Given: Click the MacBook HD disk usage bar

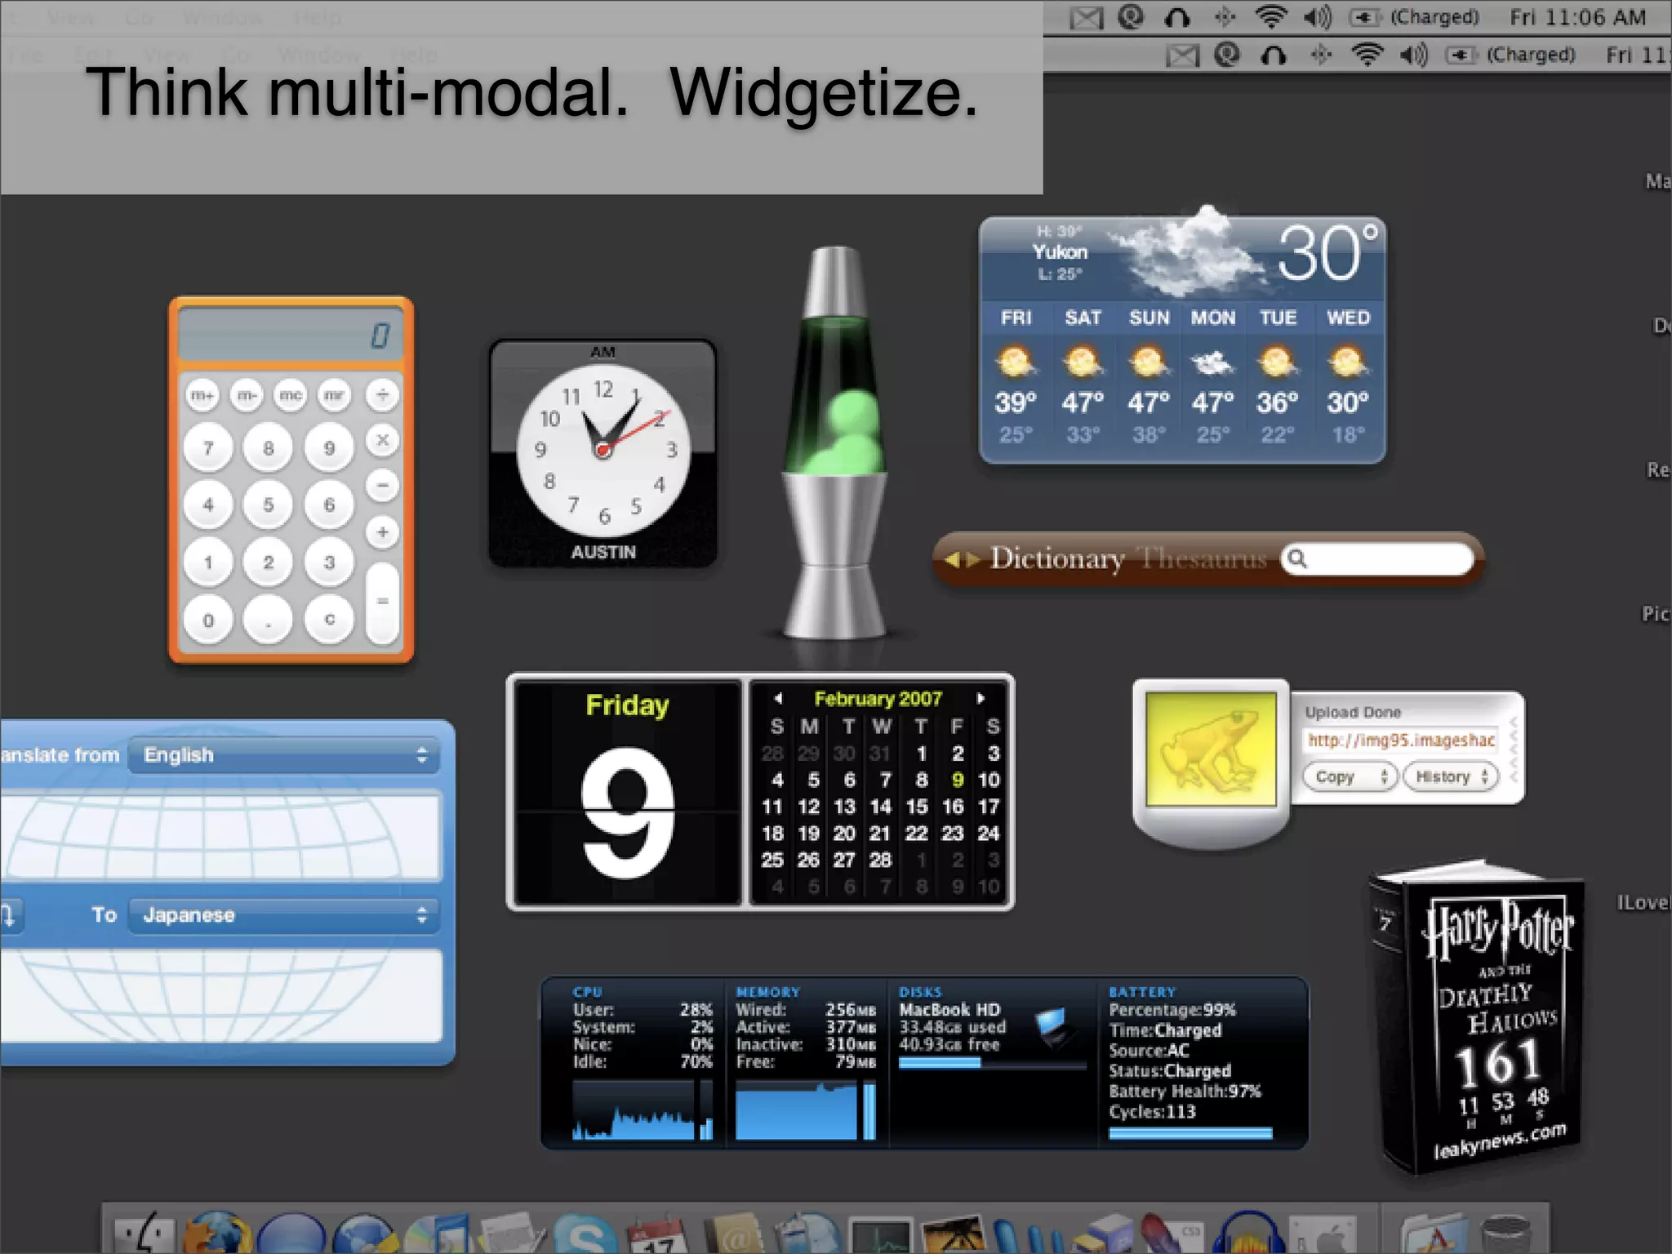Looking at the screenshot, I should [x=992, y=1063].
